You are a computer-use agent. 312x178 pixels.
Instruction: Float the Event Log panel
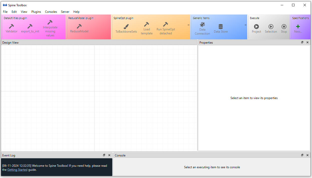pyautogui.click(x=104, y=155)
